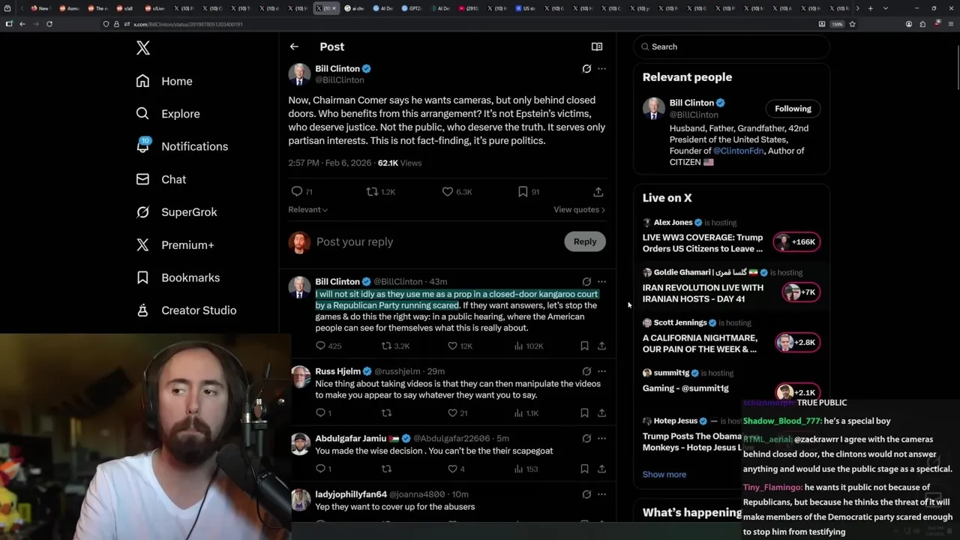
Task: Select the 2:57 PM Feb 6, 2026 timestamp
Action: tap(330, 163)
